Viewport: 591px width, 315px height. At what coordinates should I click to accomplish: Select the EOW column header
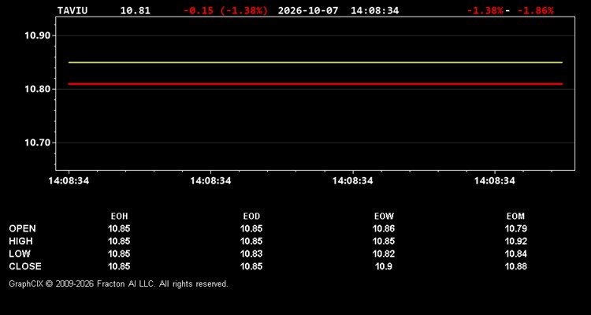pos(384,217)
